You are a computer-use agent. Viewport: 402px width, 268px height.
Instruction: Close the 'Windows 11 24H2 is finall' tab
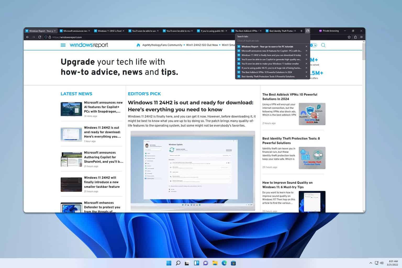123,31
